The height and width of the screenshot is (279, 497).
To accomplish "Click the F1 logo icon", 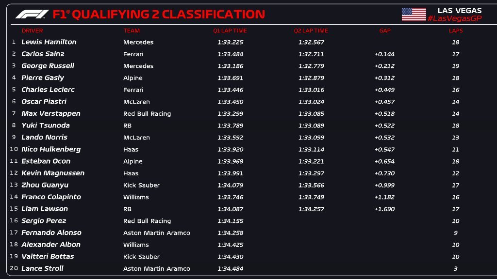I will [32, 14].
